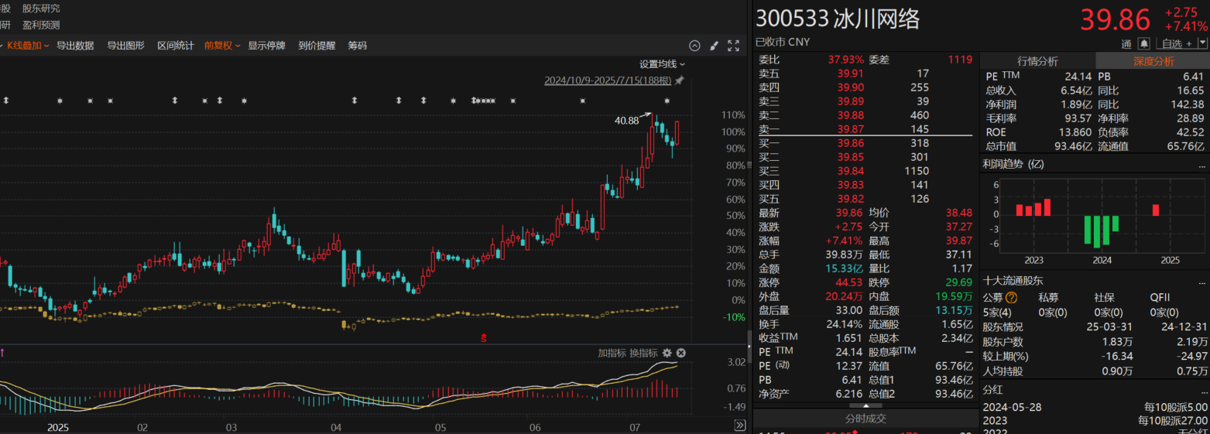Toggle the 筹码 chip distribution view
The height and width of the screenshot is (434, 1210).
(357, 46)
